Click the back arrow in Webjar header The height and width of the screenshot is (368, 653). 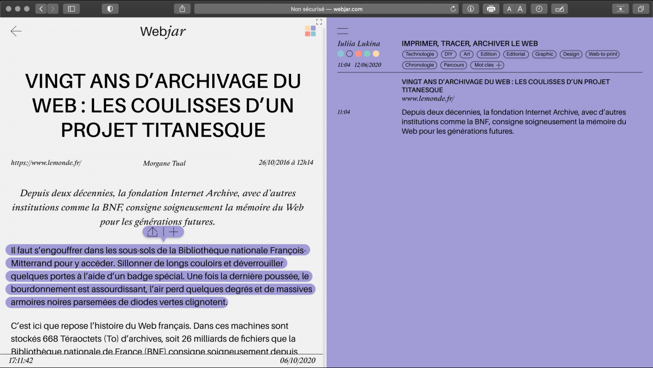tap(16, 32)
